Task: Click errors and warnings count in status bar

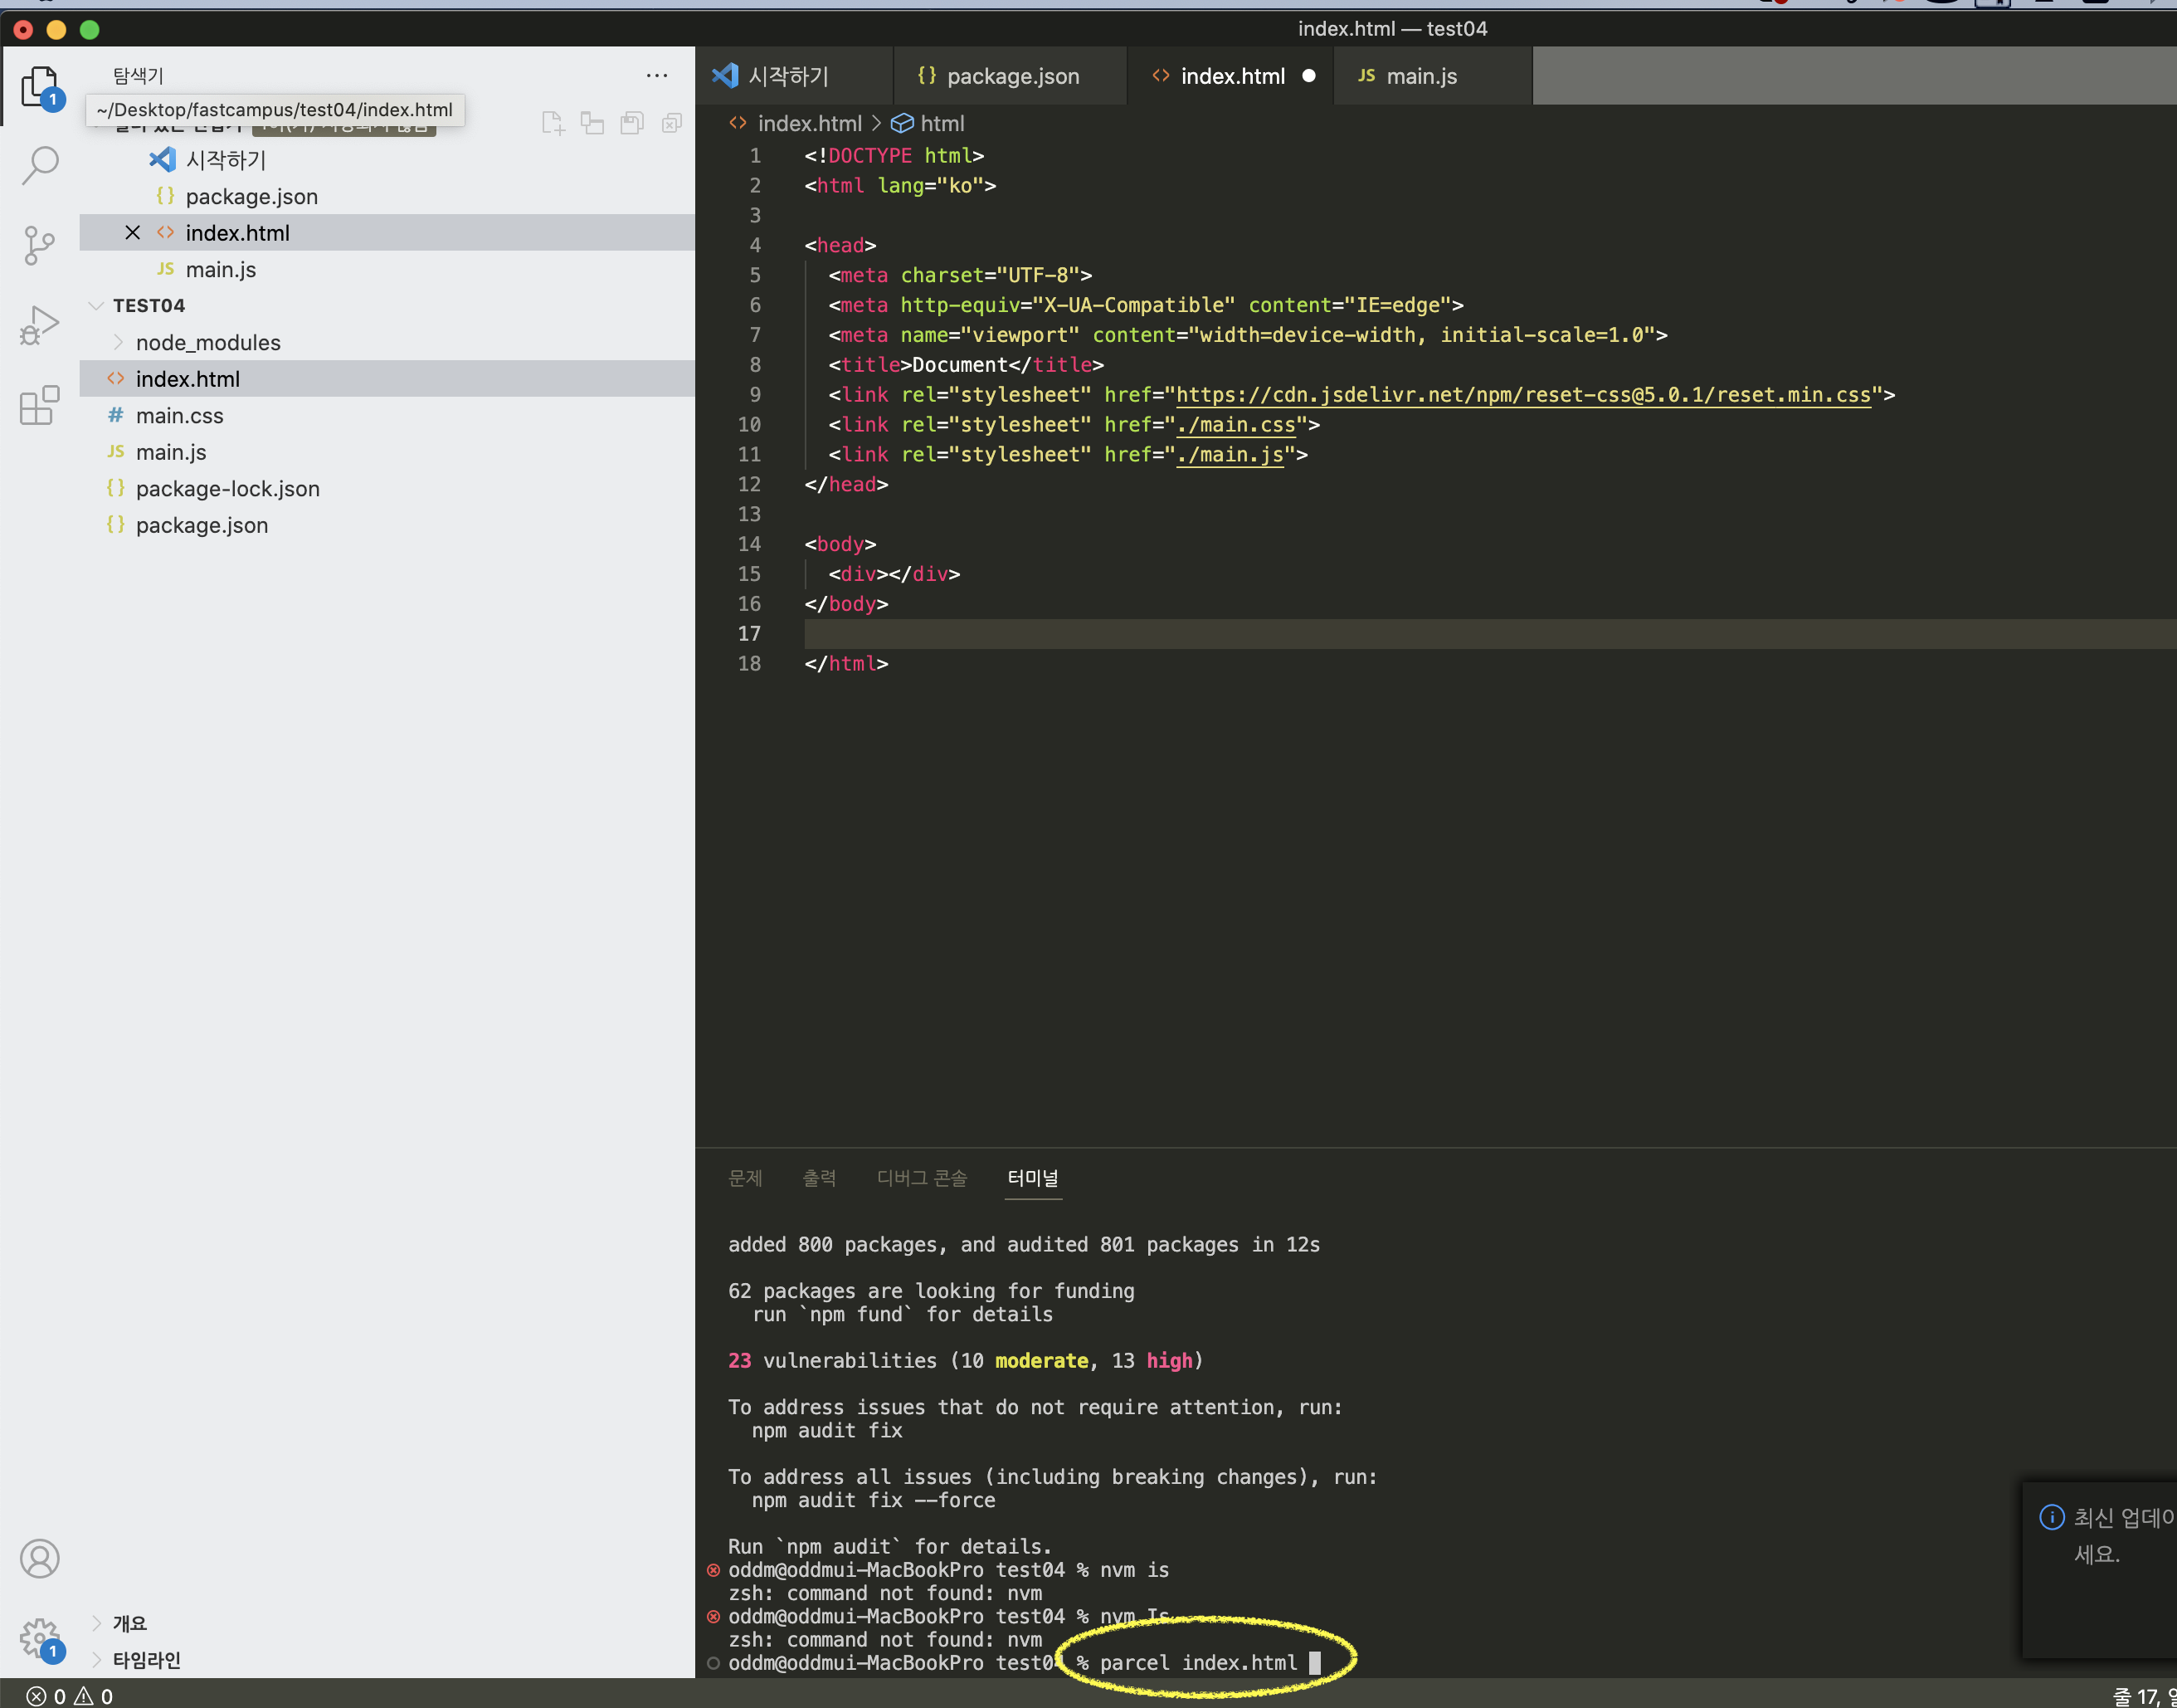Action: (x=70, y=1696)
